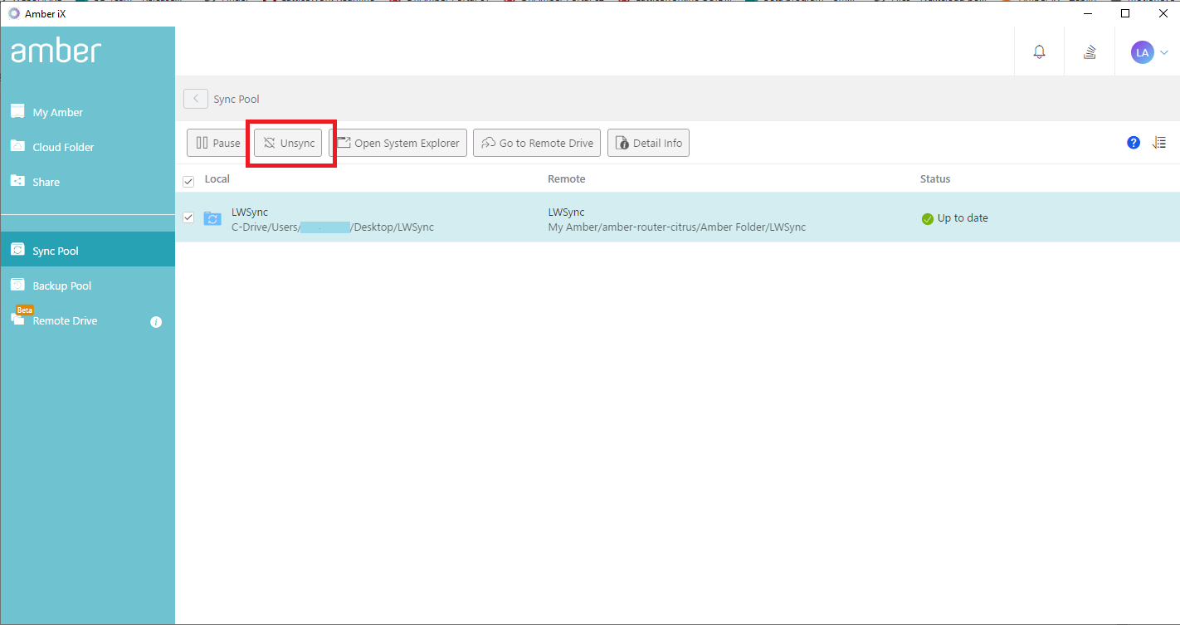Click Open System Explorer
This screenshot has height=625, width=1180.
(x=398, y=143)
